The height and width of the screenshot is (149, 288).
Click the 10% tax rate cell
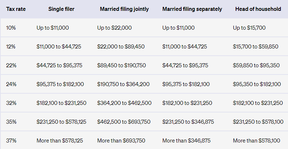(11, 27)
